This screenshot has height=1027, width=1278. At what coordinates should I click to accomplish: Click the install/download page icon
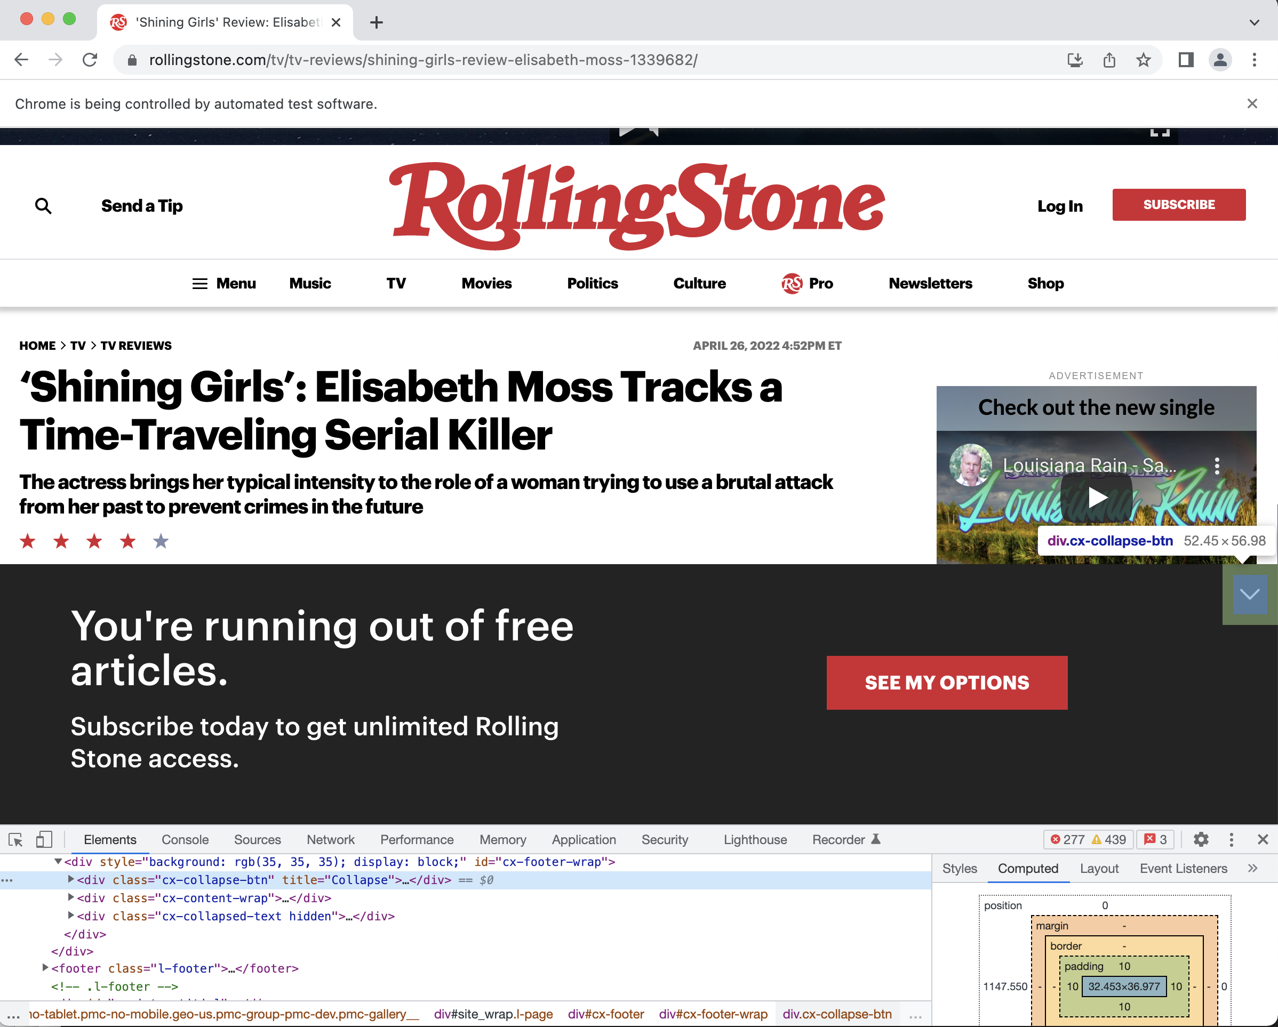[x=1075, y=60]
